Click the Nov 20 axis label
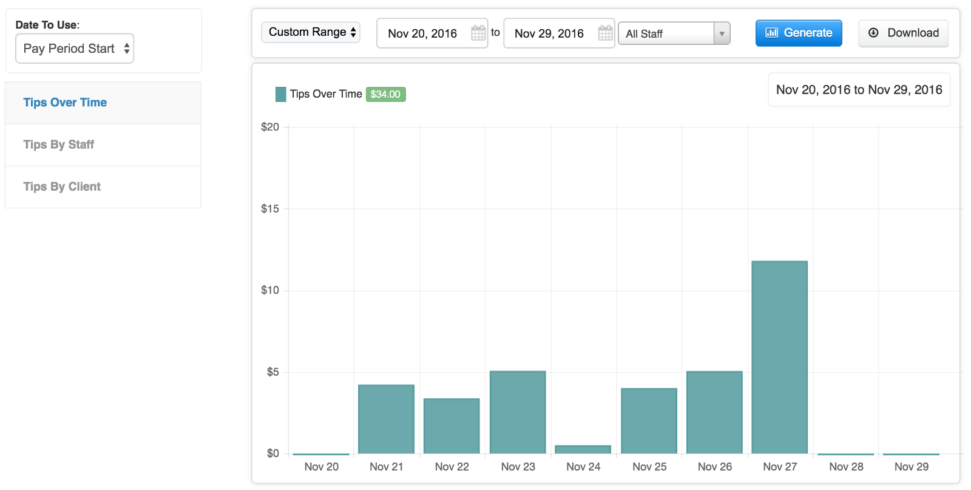The width and height of the screenshot is (971, 490). 322,466
